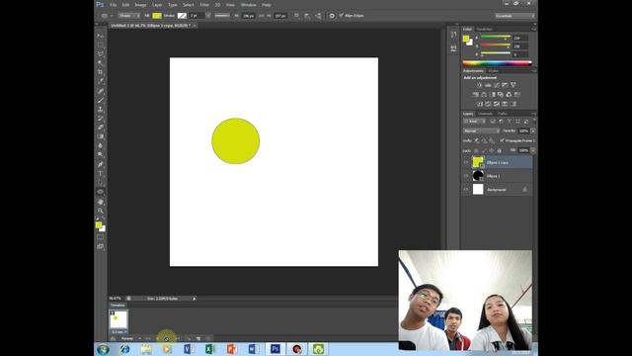Viewport: 632px width, 356px height.
Task: Select the Zoom tool in the toolbox
Action: [x=101, y=211]
